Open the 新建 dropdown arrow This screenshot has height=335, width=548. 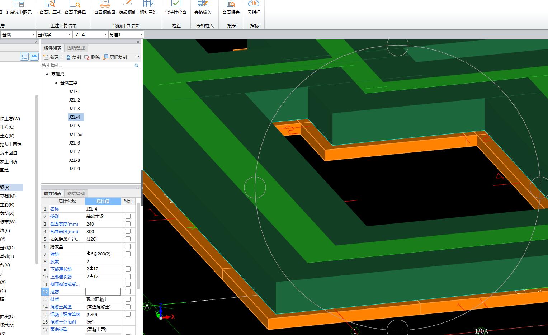click(x=62, y=57)
